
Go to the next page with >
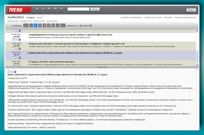[57, 25]
